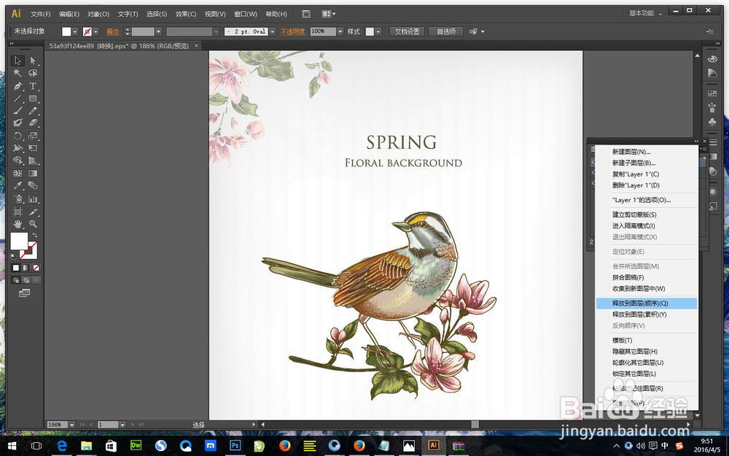The image size is (729, 456).
Task: Set paint mode to None
Action: pos(36,268)
